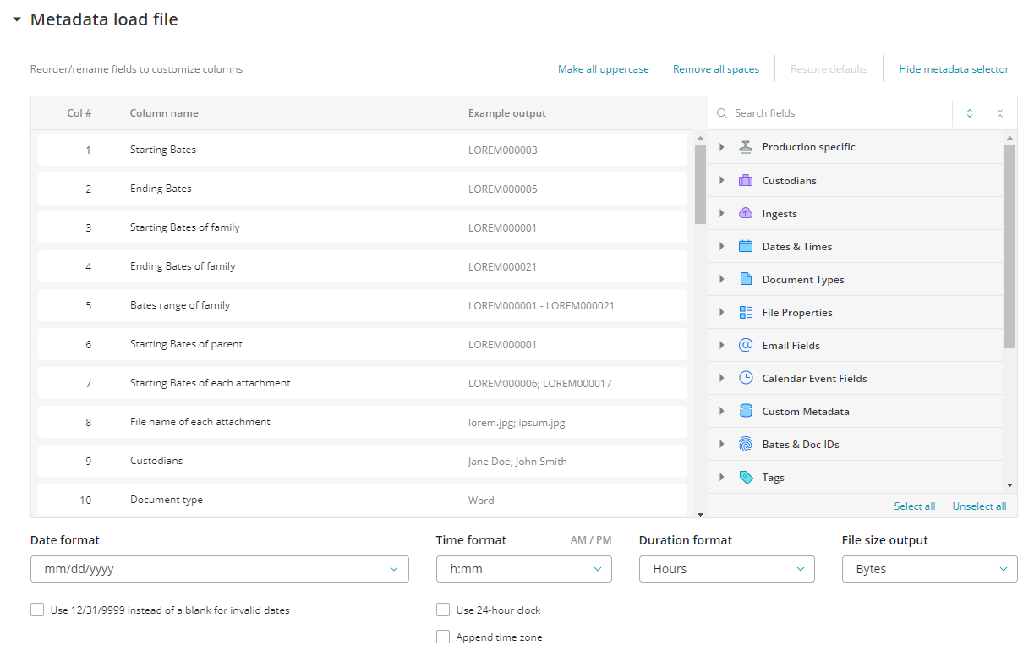Image resolution: width=1034 pixels, height=662 pixels.
Task: Select the Custodians column name row
Action: [362, 461]
